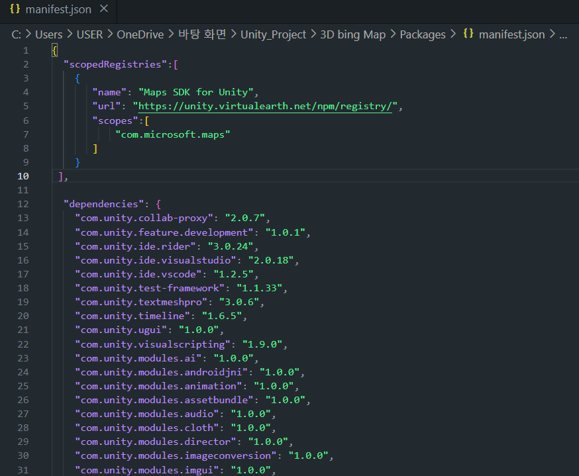Click version "3.0.6" value
Viewport: 579px width, 476px height.
(x=239, y=302)
